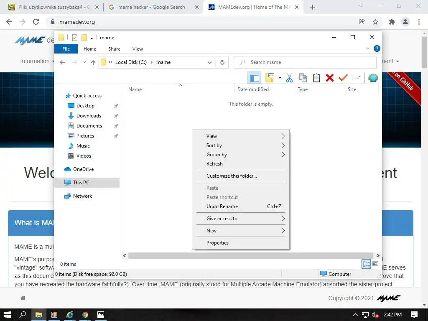This screenshot has height=321, width=428.
Task: Open the Give access to submenu
Action: pos(241,218)
